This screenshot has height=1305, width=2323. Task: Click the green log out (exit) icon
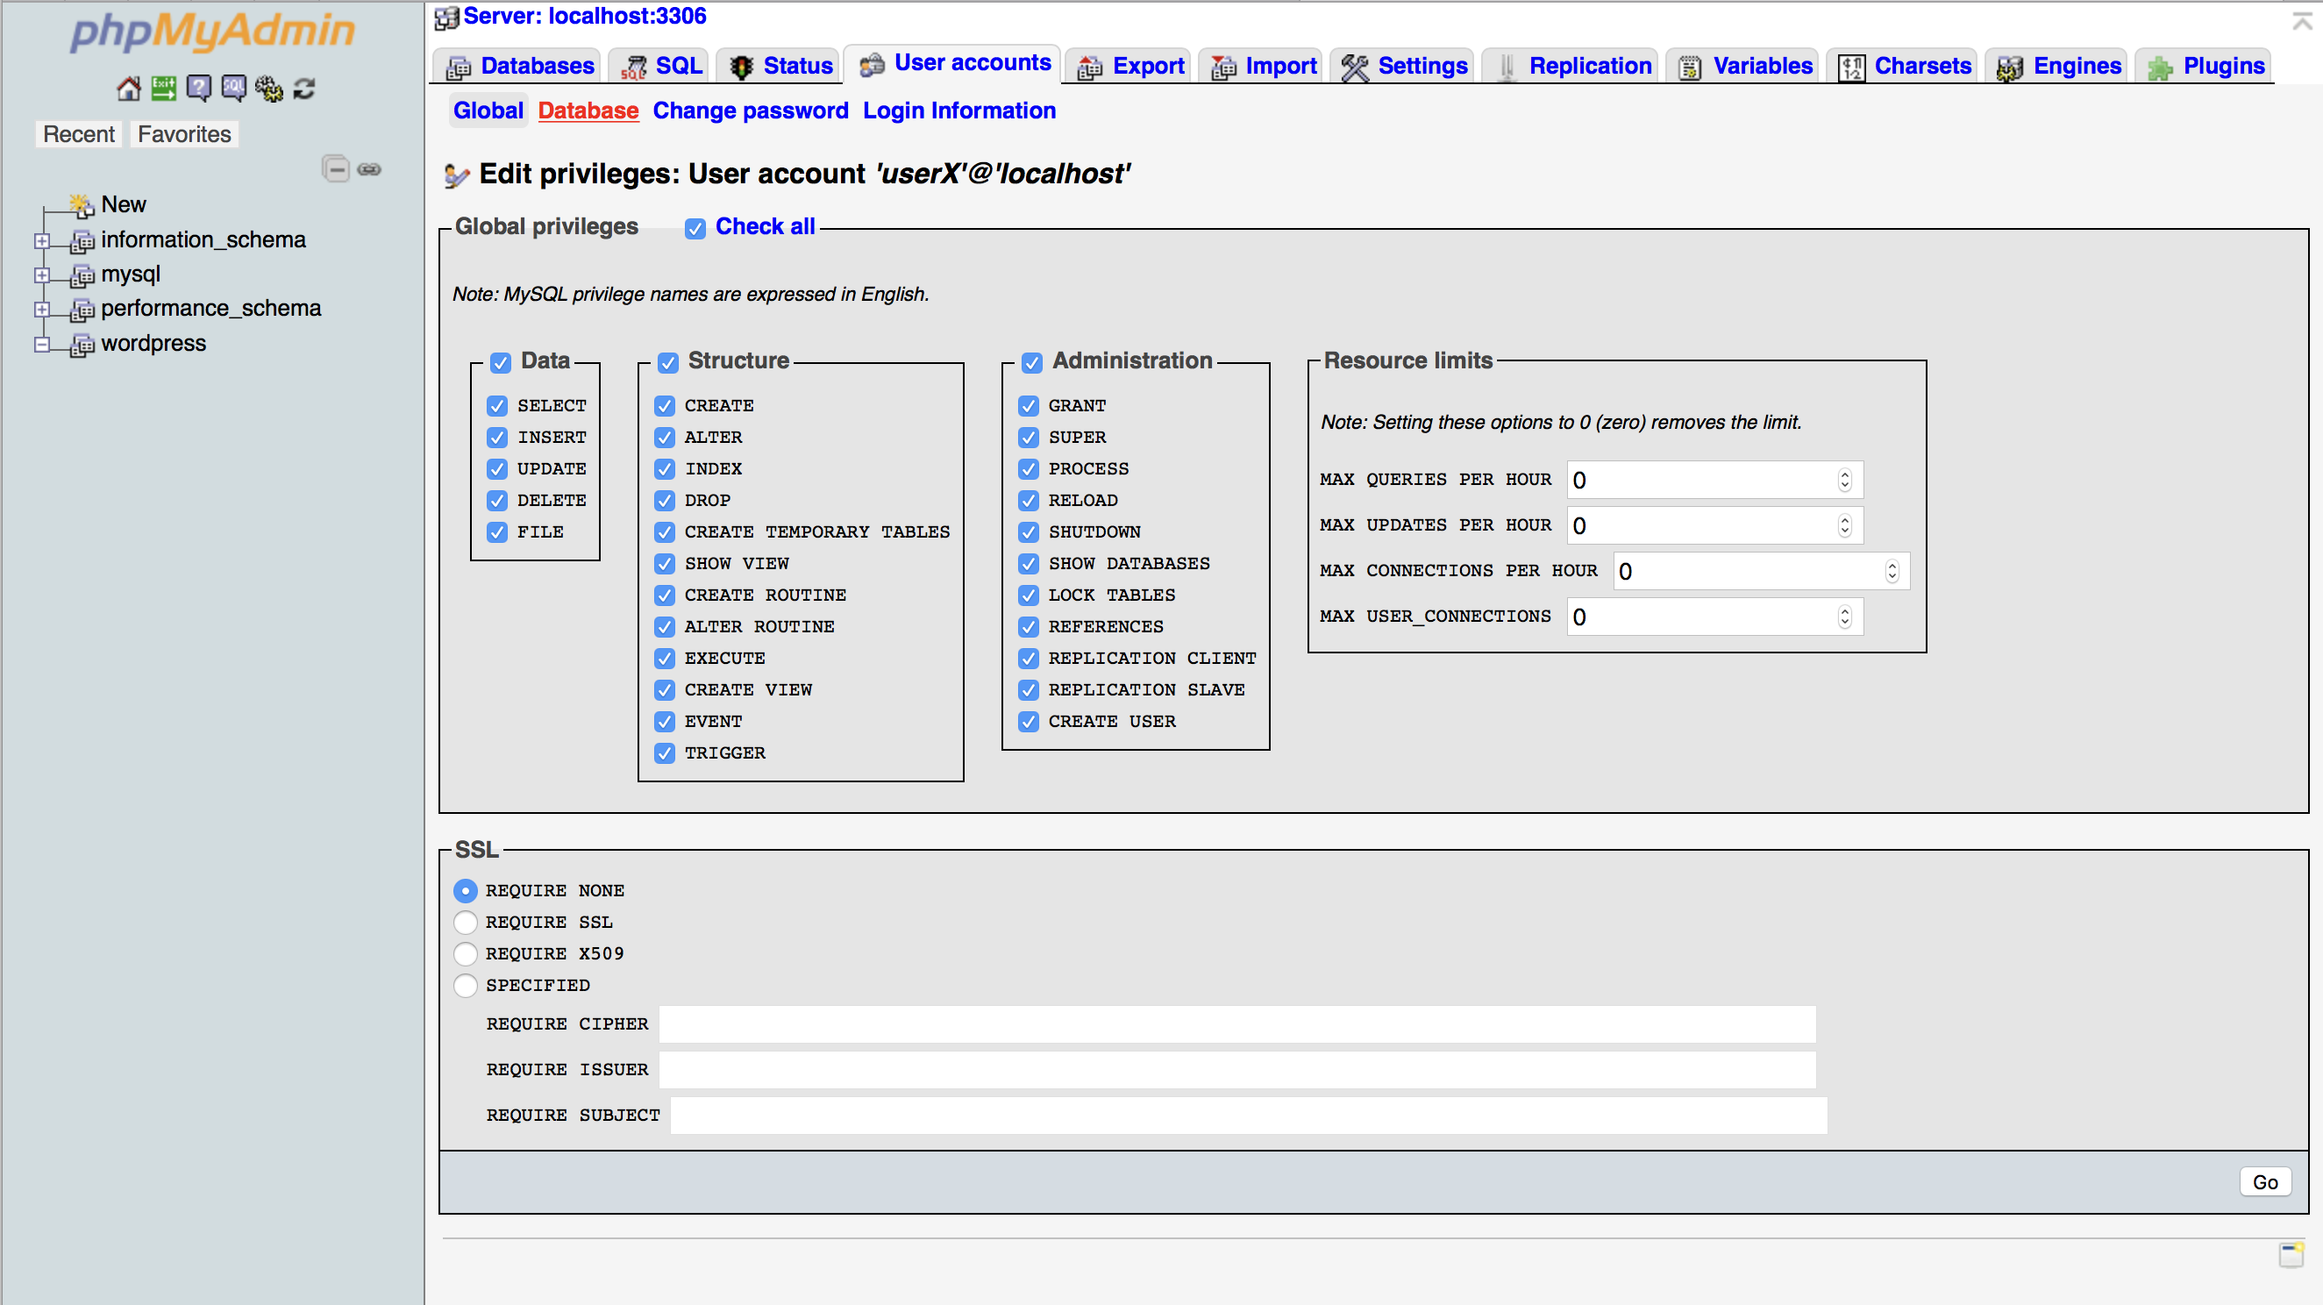pos(163,89)
